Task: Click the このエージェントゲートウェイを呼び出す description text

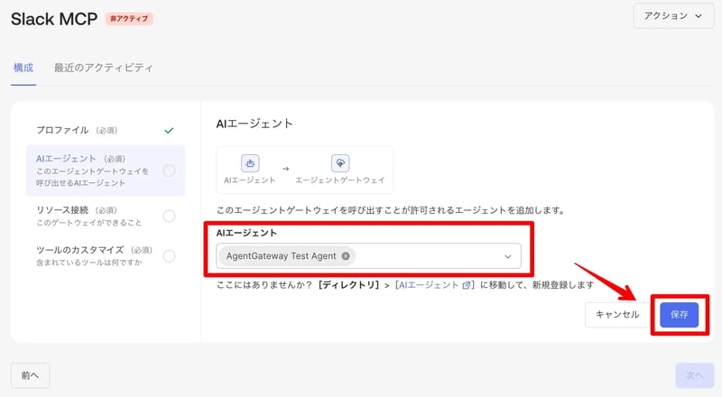Action: 391,210
